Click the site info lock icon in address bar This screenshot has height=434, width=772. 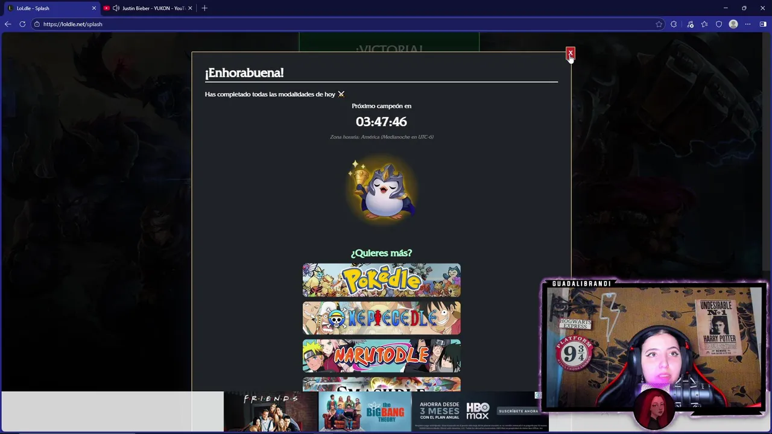click(37, 24)
